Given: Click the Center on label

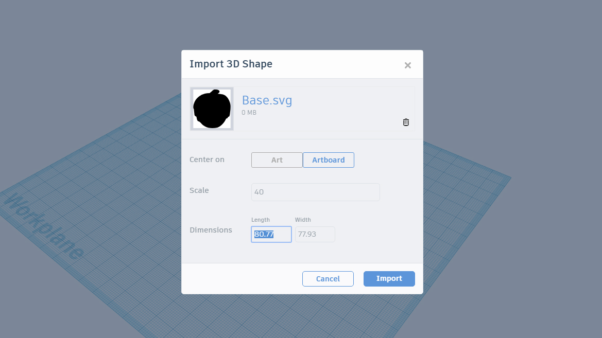Looking at the screenshot, I should pos(207,159).
